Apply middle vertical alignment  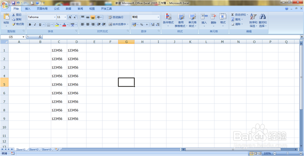pos(88,17)
